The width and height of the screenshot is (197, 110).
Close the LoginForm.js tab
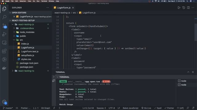tap(73, 8)
